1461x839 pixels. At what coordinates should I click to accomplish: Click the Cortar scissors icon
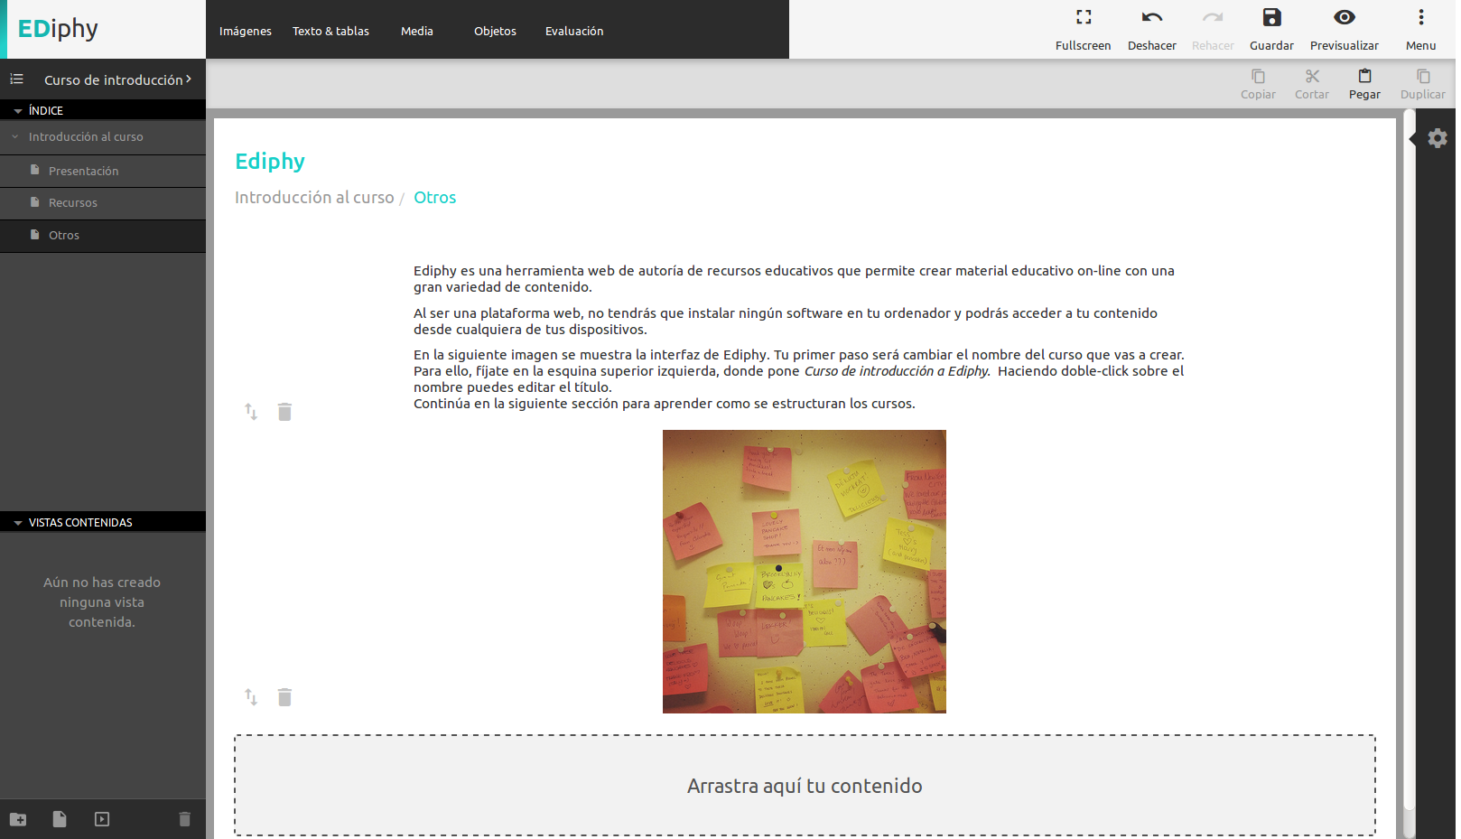(x=1312, y=77)
